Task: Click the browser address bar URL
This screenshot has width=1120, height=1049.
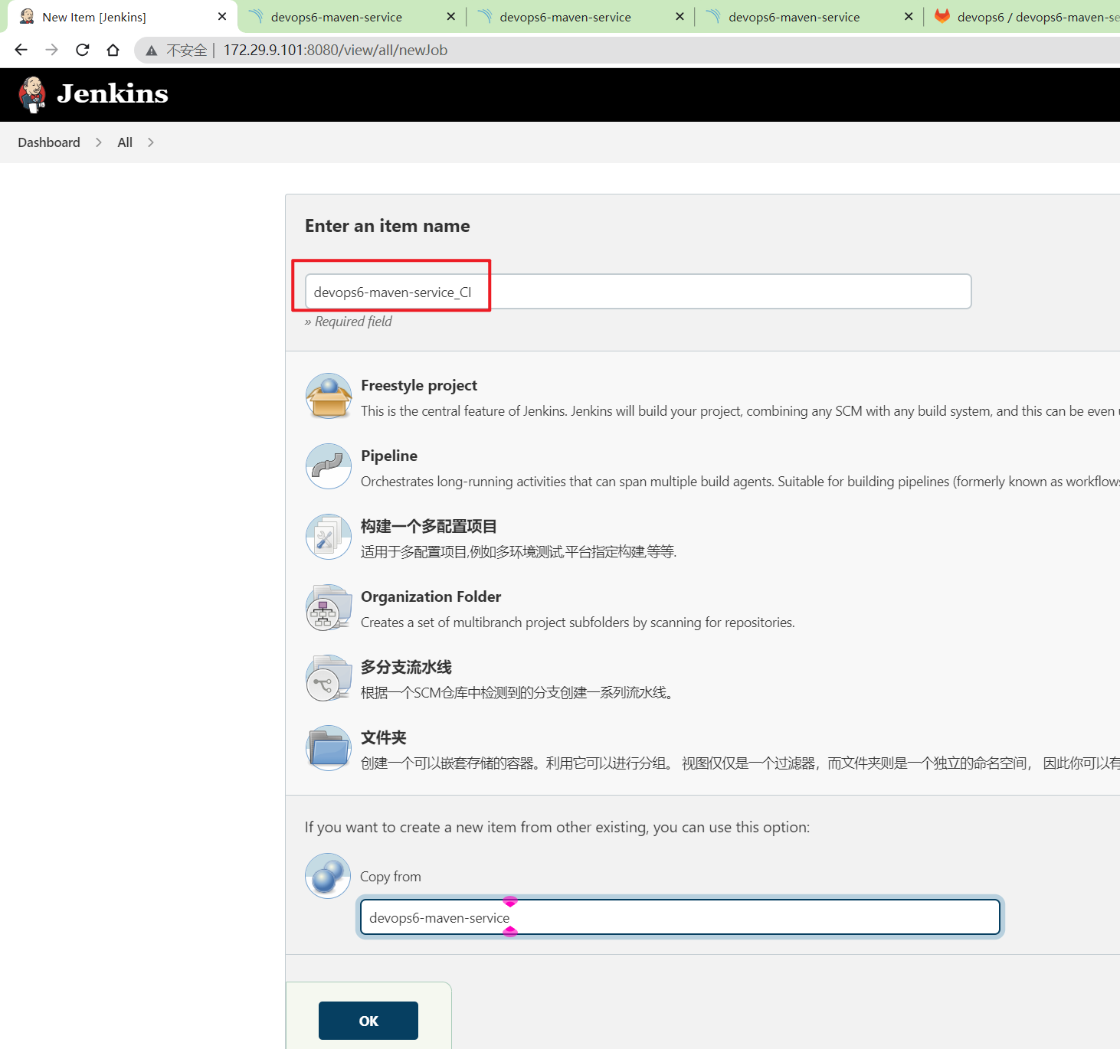Action: [336, 50]
